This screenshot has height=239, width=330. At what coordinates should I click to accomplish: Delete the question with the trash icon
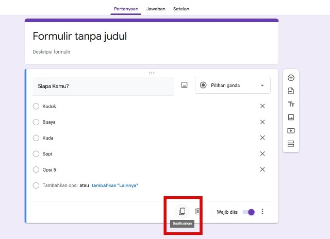[x=197, y=211]
